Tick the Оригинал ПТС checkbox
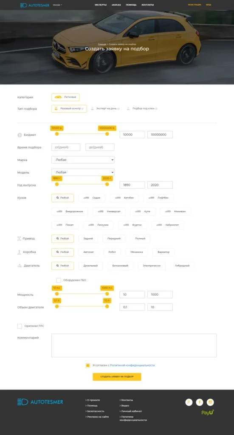234x435 pixels. point(20,326)
